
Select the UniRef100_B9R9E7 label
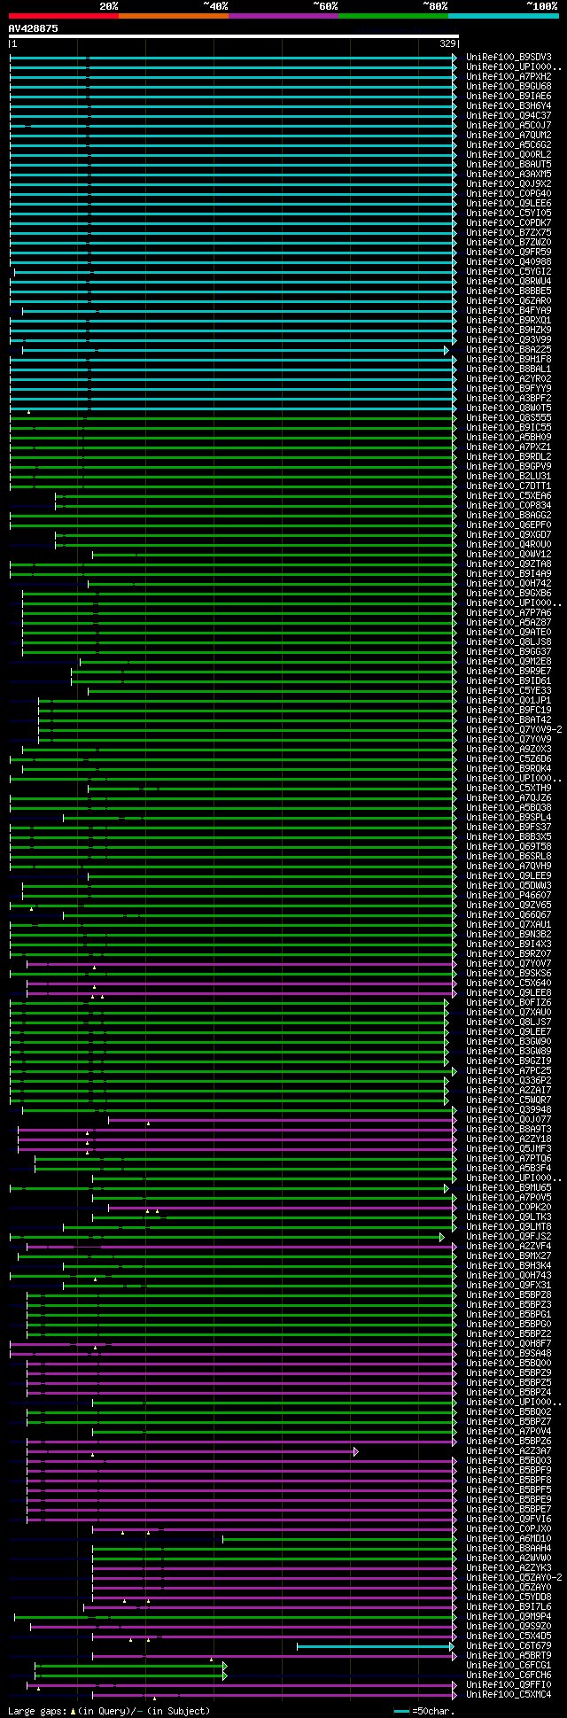[509, 671]
